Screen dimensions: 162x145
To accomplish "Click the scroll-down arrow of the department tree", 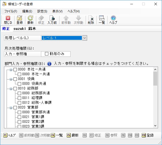I will pos(155,126).
